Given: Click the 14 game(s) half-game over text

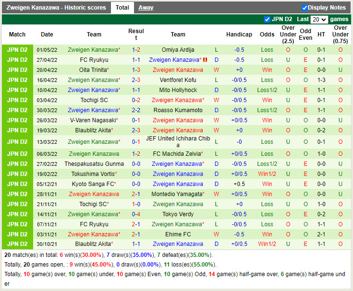Looking at the screenshot, I should [x=243, y=274].
